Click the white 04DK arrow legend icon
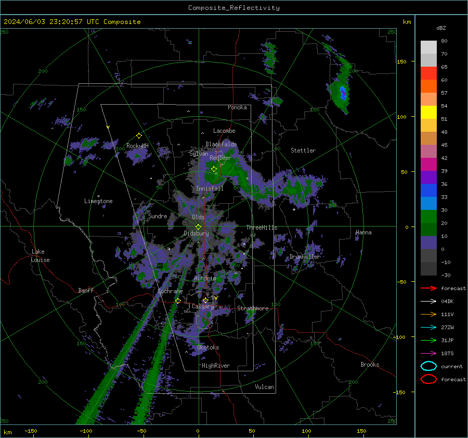Viewport: 468px width, 438px height. click(x=428, y=301)
